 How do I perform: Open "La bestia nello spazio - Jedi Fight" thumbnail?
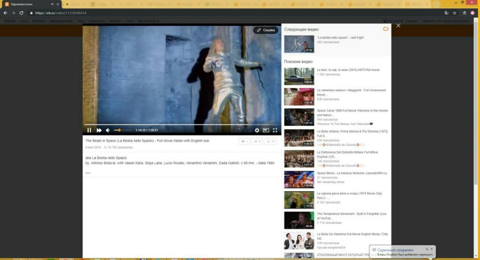299,44
